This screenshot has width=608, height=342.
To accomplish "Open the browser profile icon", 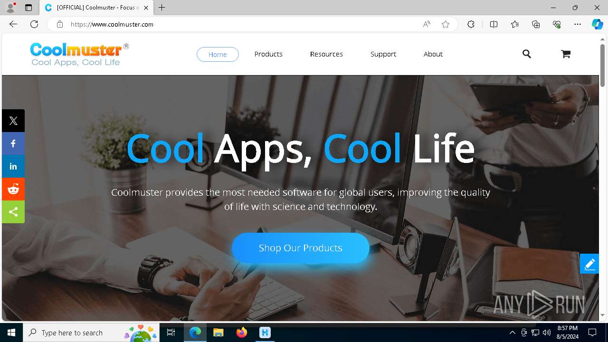I will (10, 8).
